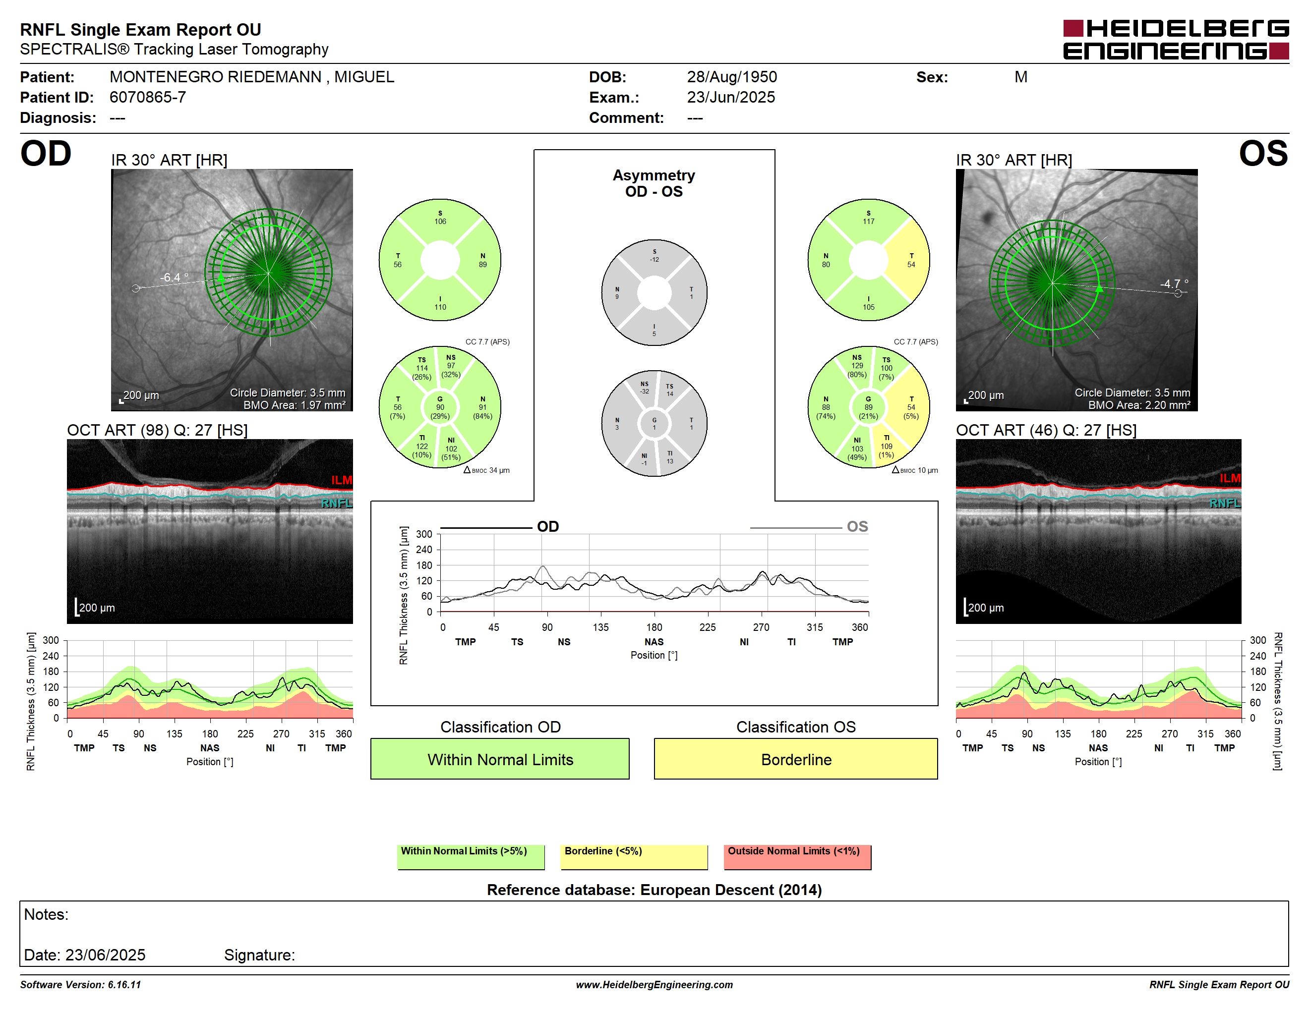Click the 'Borderline (<5%)' legend swatch
This screenshot has height=1011, width=1309.
click(634, 857)
